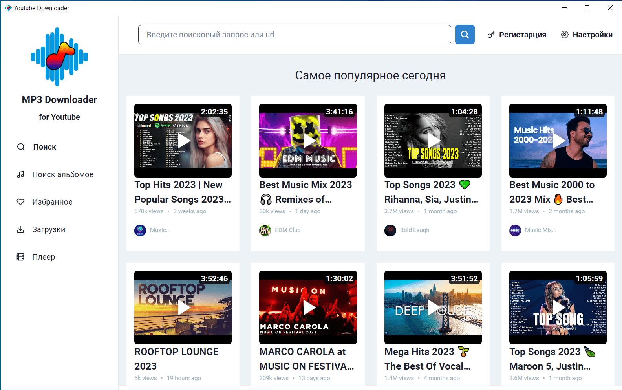The width and height of the screenshot is (622, 390).
Task: Open Настройки gear settings
Action: pyautogui.click(x=587, y=35)
